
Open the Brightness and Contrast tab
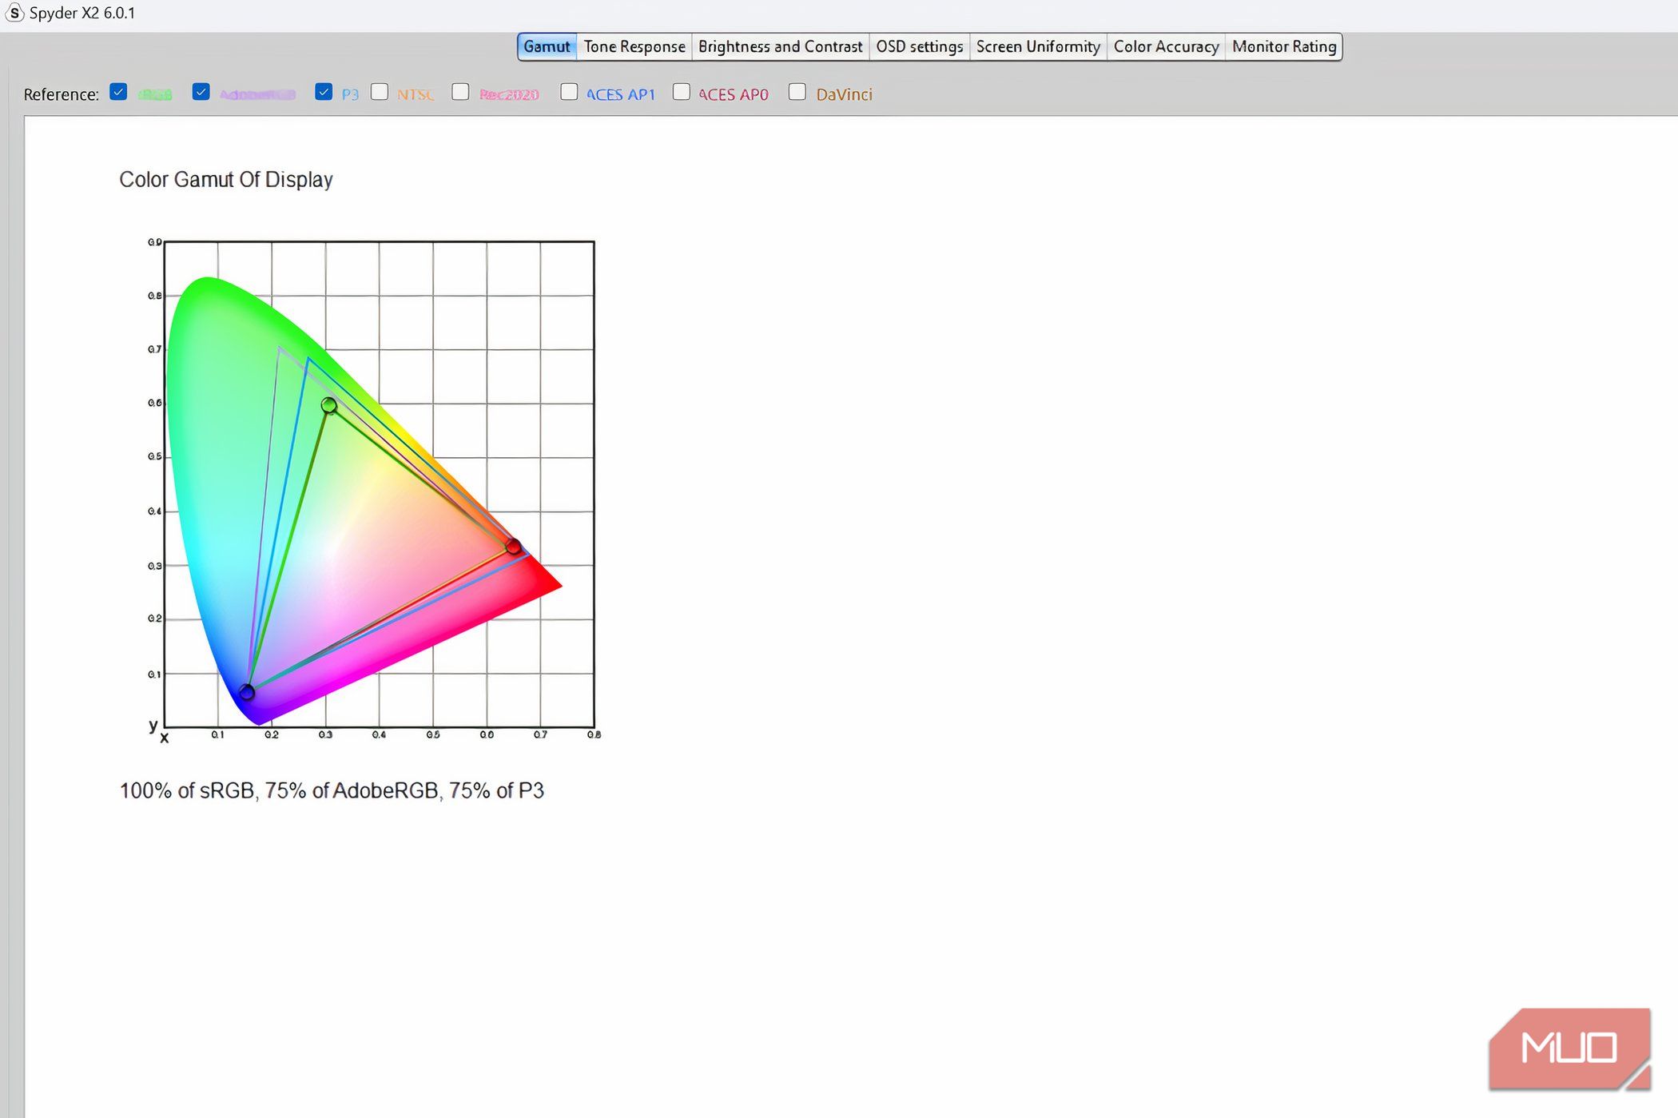click(x=780, y=46)
